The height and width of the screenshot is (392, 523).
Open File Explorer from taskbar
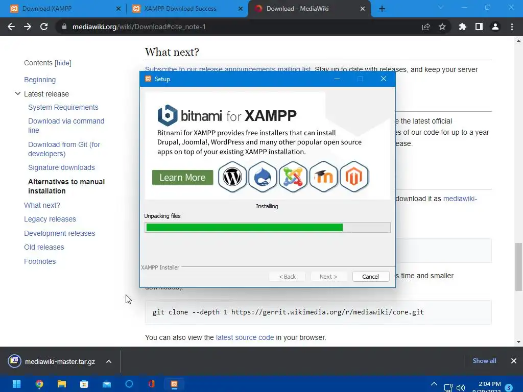coord(62,384)
